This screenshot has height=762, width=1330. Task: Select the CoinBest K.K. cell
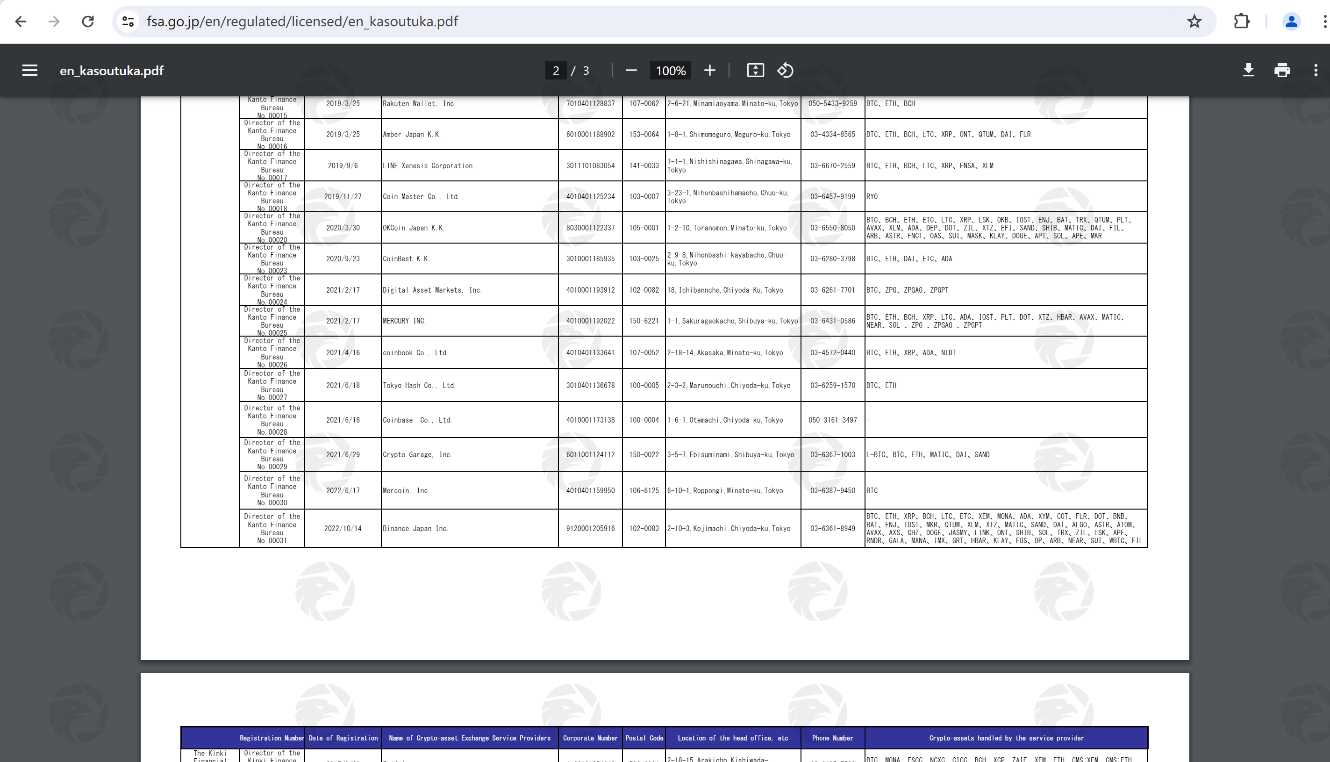pos(470,259)
